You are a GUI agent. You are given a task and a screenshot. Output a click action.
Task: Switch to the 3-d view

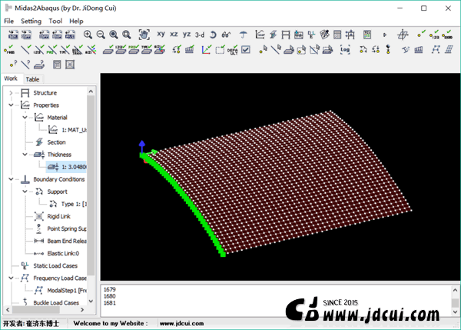(200, 35)
